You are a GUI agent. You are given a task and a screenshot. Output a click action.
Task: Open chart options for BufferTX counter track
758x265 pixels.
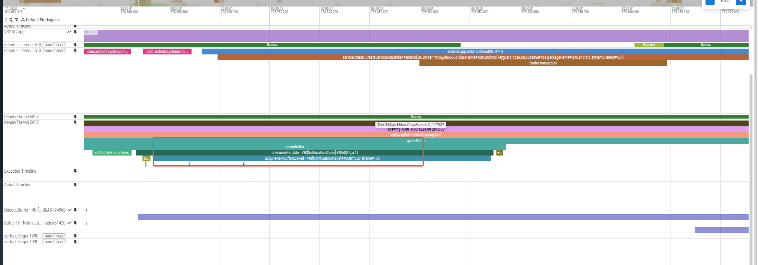click(x=69, y=223)
